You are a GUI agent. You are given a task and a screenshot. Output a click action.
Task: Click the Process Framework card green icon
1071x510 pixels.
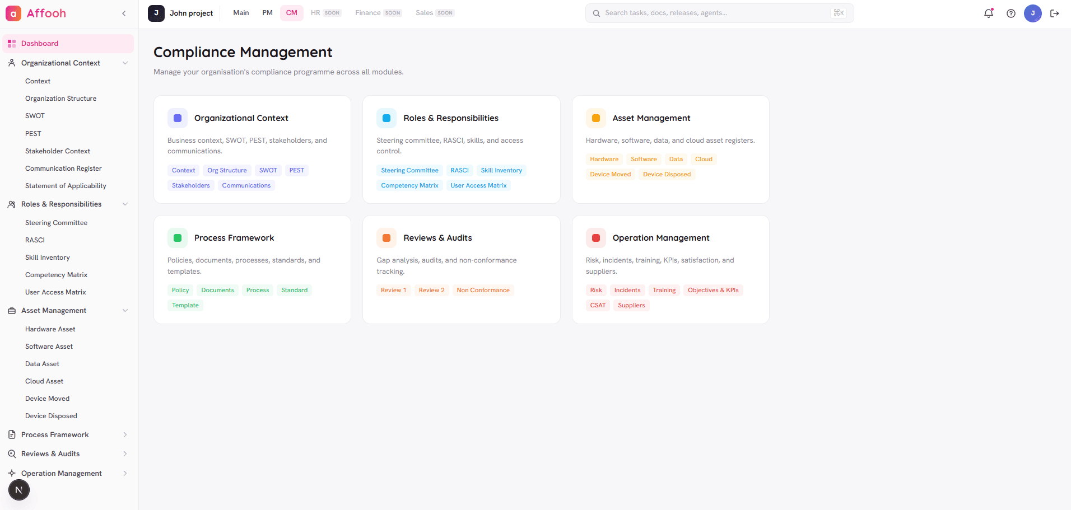click(x=178, y=238)
